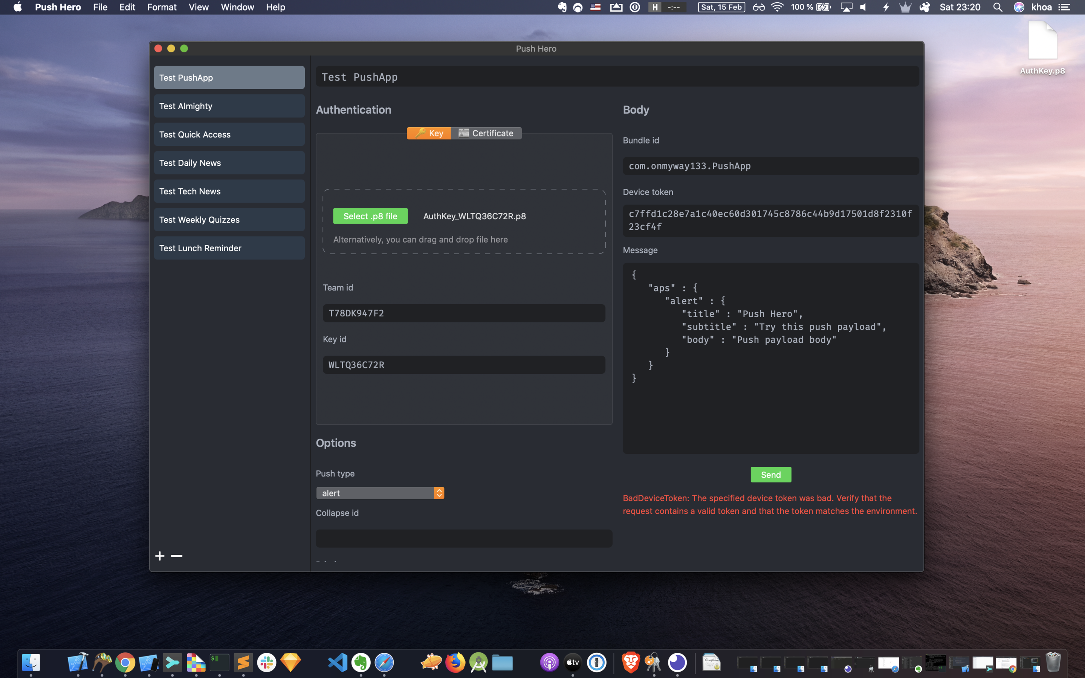Open Xcode from the dock
The width and height of the screenshot is (1085, 678).
click(78, 662)
